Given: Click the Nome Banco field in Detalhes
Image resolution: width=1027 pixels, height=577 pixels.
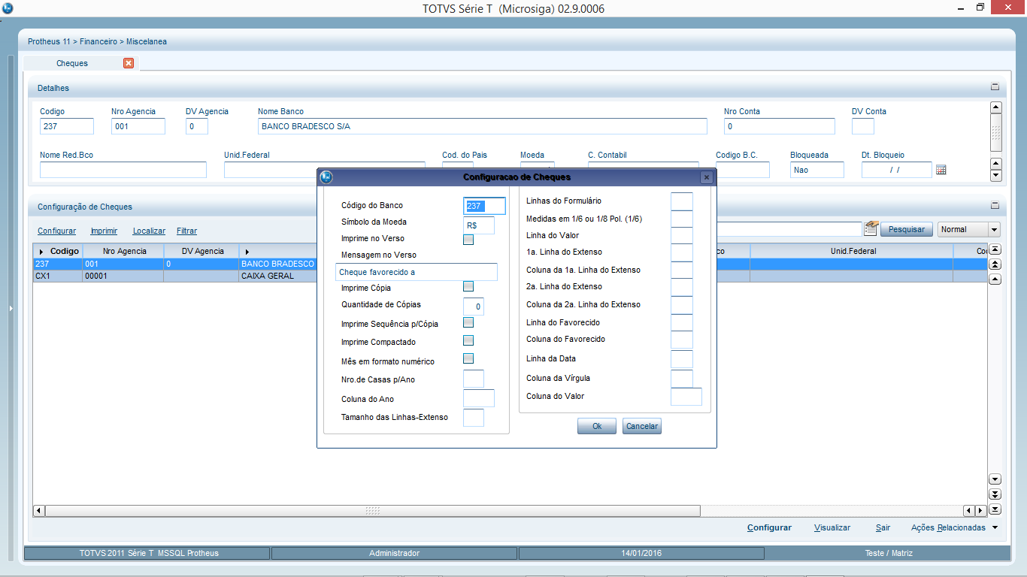Looking at the screenshot, I should pos(483,126).
